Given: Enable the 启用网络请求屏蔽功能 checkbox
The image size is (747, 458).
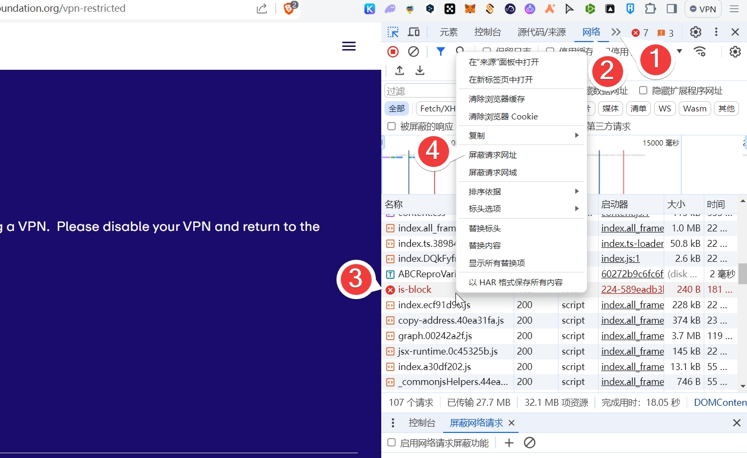Looking at the screenshot, I should (x=391, y=443).
